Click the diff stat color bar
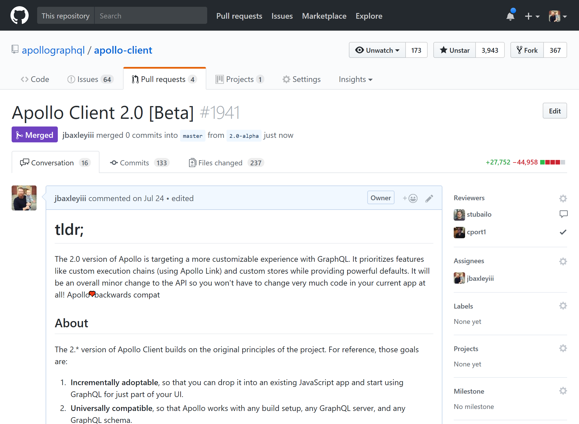 [553, 162]
